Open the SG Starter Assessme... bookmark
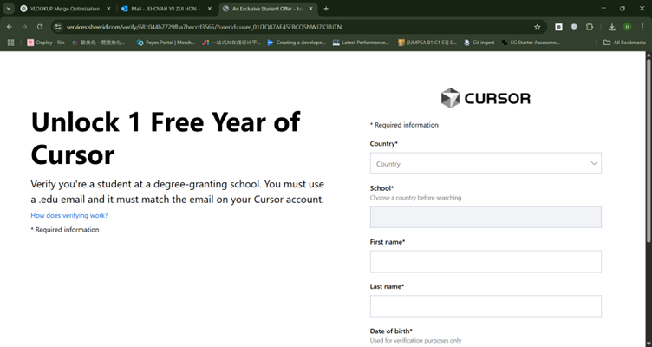The height and width of the screenshot is (347, 652). 531,43
